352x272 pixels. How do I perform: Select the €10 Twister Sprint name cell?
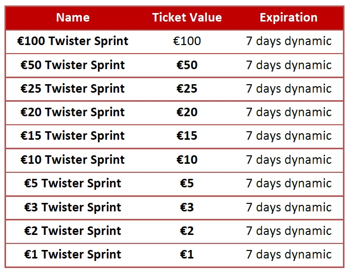[73, 160]
